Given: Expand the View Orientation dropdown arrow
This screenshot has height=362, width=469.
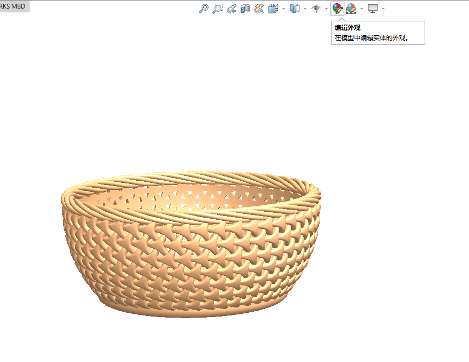Looking at the screenshot, I should (283, 9).
